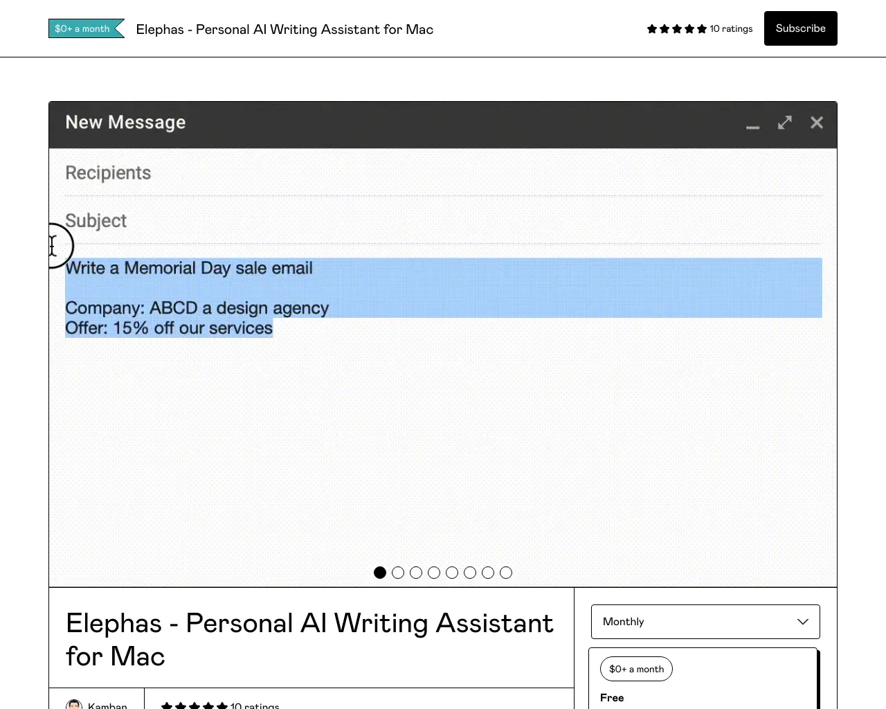886x709 pixels.
Task: Open the 10 ratings text in header
Action: [x=731, y=28]
